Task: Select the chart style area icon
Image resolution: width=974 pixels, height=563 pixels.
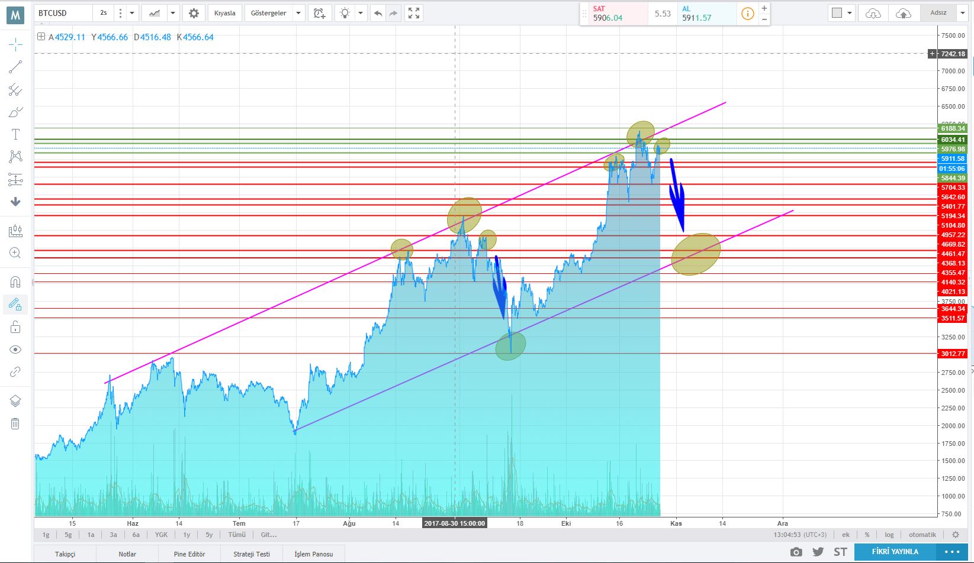Action: coord(155,13)
